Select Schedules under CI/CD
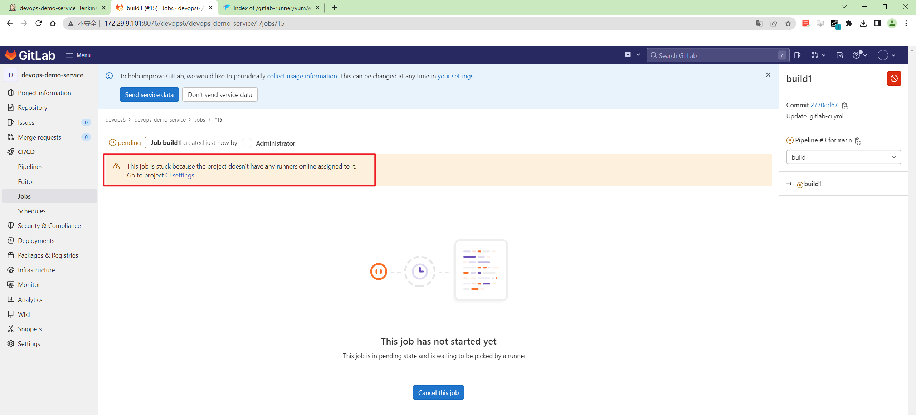This screenshot has width=916, height=415. 31,211
